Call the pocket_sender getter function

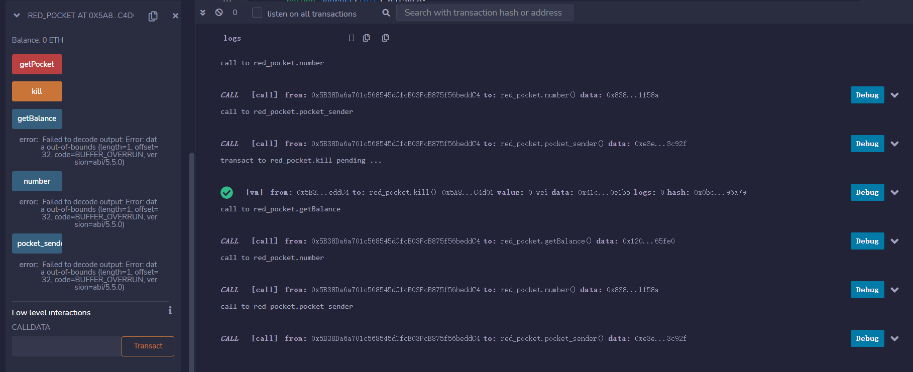click(37, 243)
